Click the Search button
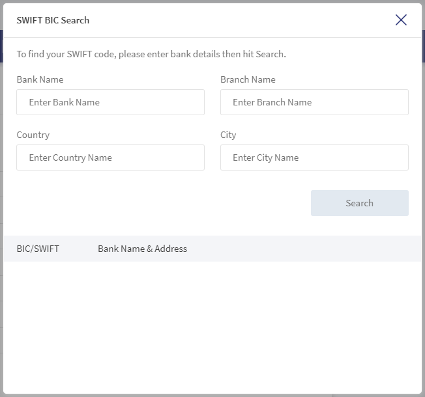The image size is (425, 397). pyautogui.click(x=359, y=203)
